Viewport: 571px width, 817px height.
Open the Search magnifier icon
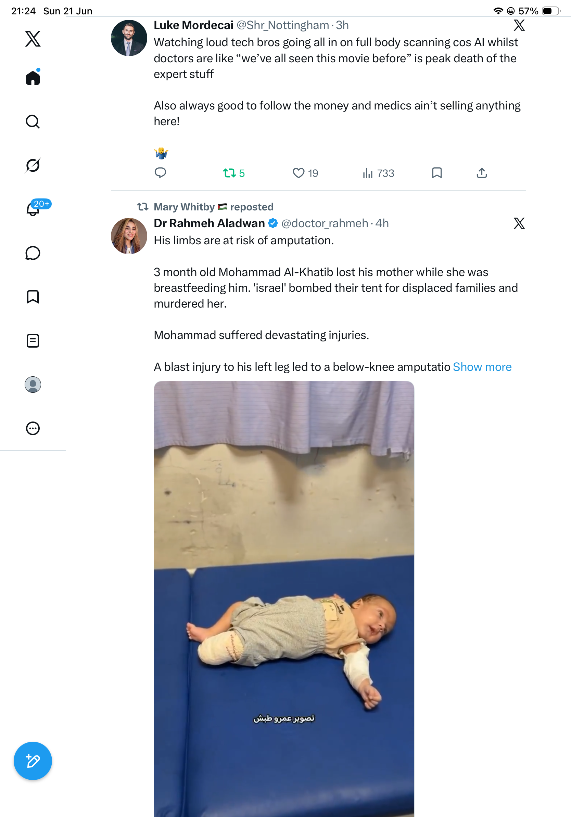tap(33, 122)
